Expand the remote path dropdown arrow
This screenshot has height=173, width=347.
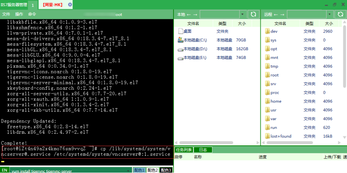pos(330,14)
